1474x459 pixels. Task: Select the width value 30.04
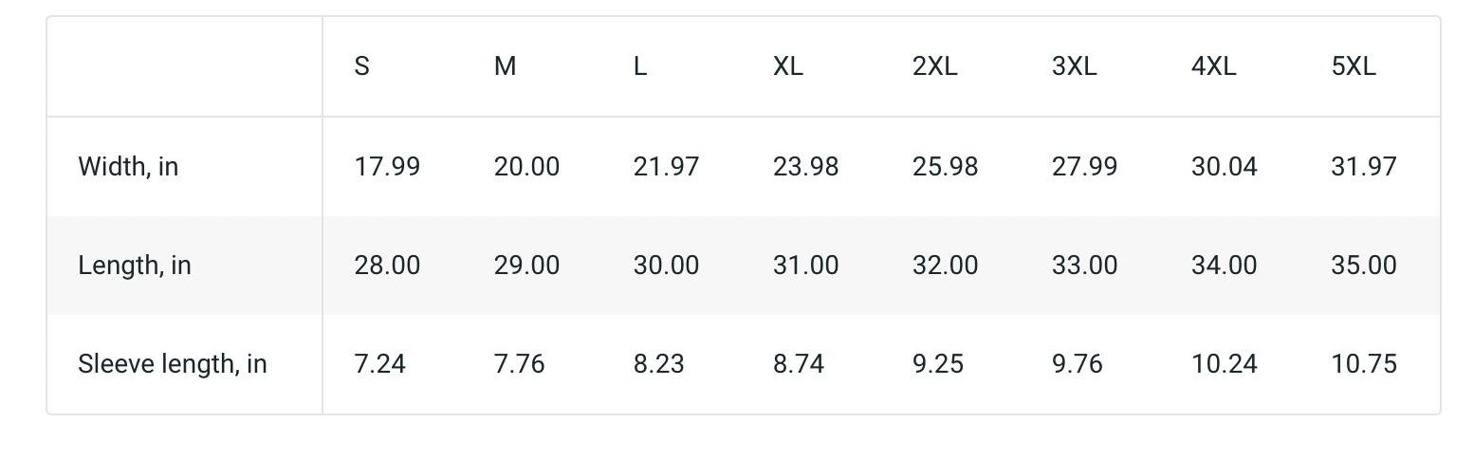click(1224, 167)
